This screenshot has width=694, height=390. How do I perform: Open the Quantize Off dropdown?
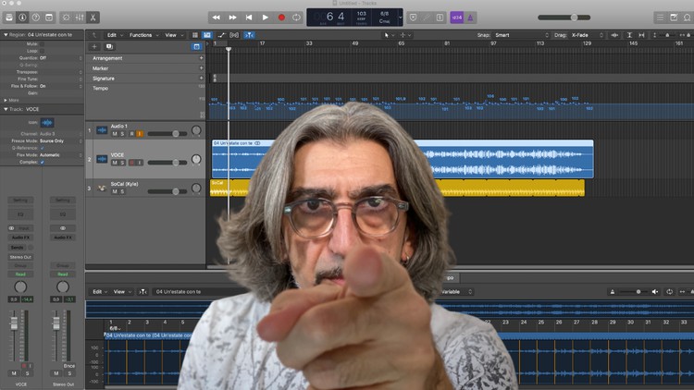pyautogui.click(x=60, y=58)
